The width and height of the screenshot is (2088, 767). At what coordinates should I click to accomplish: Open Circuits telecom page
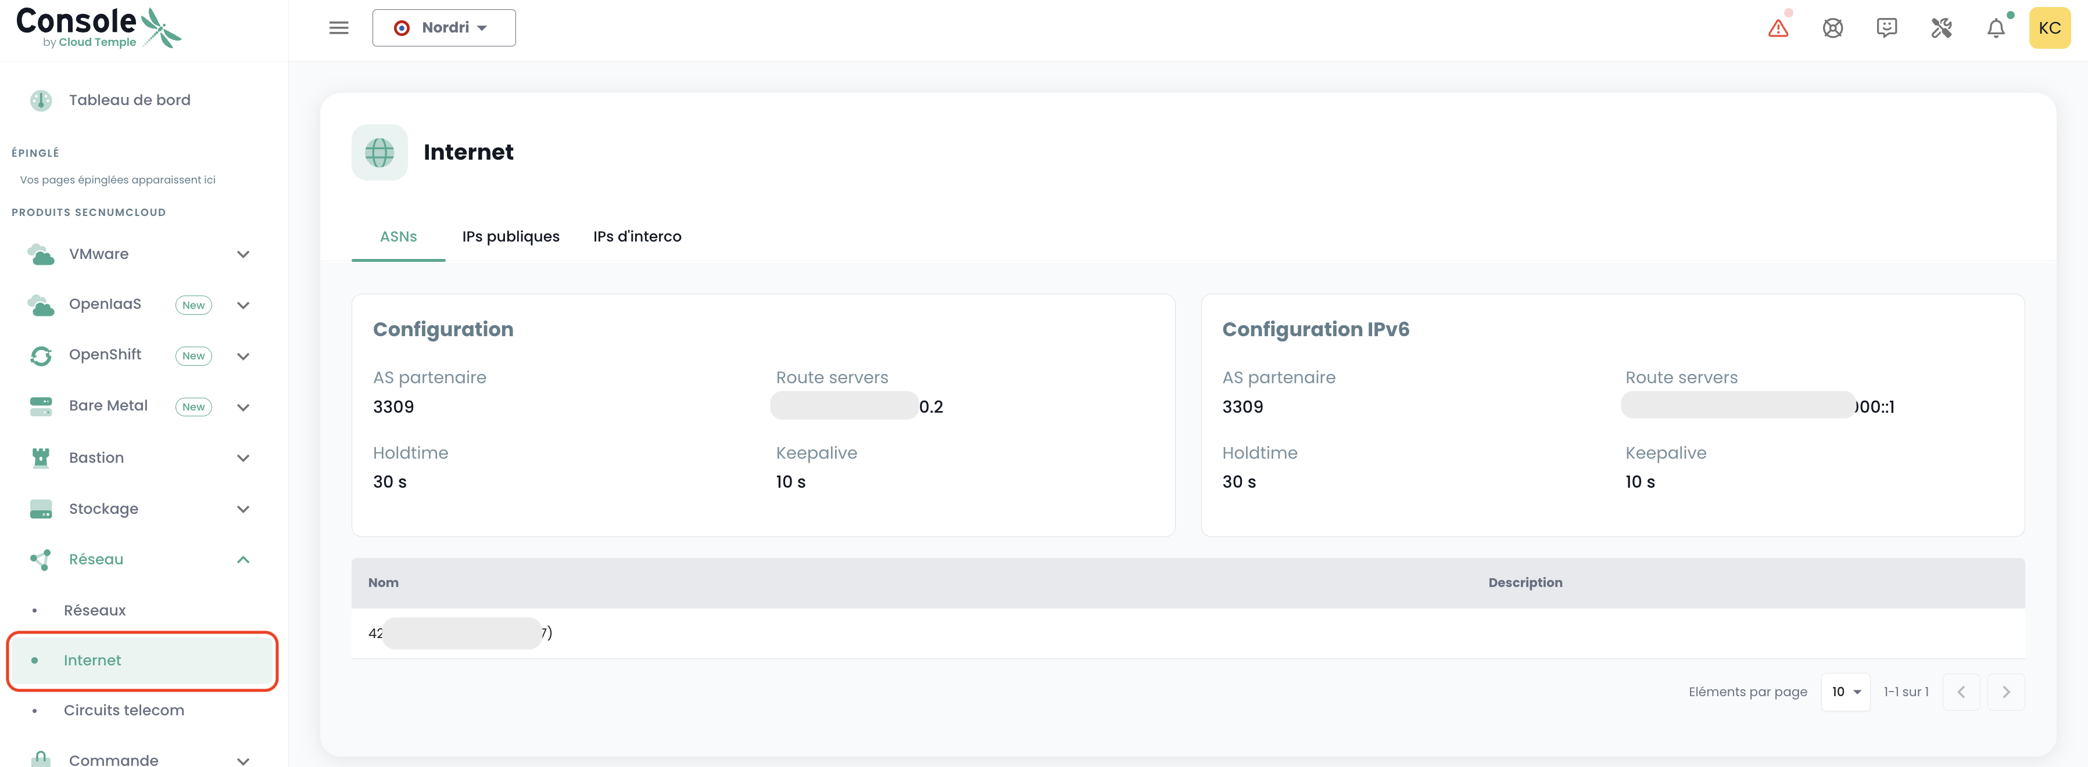point(123,710)
